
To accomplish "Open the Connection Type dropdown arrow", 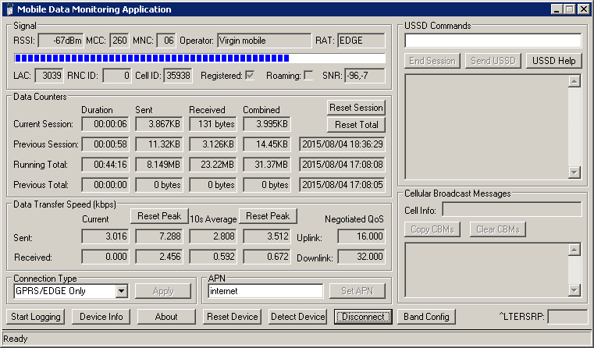I will pos(121,291).
